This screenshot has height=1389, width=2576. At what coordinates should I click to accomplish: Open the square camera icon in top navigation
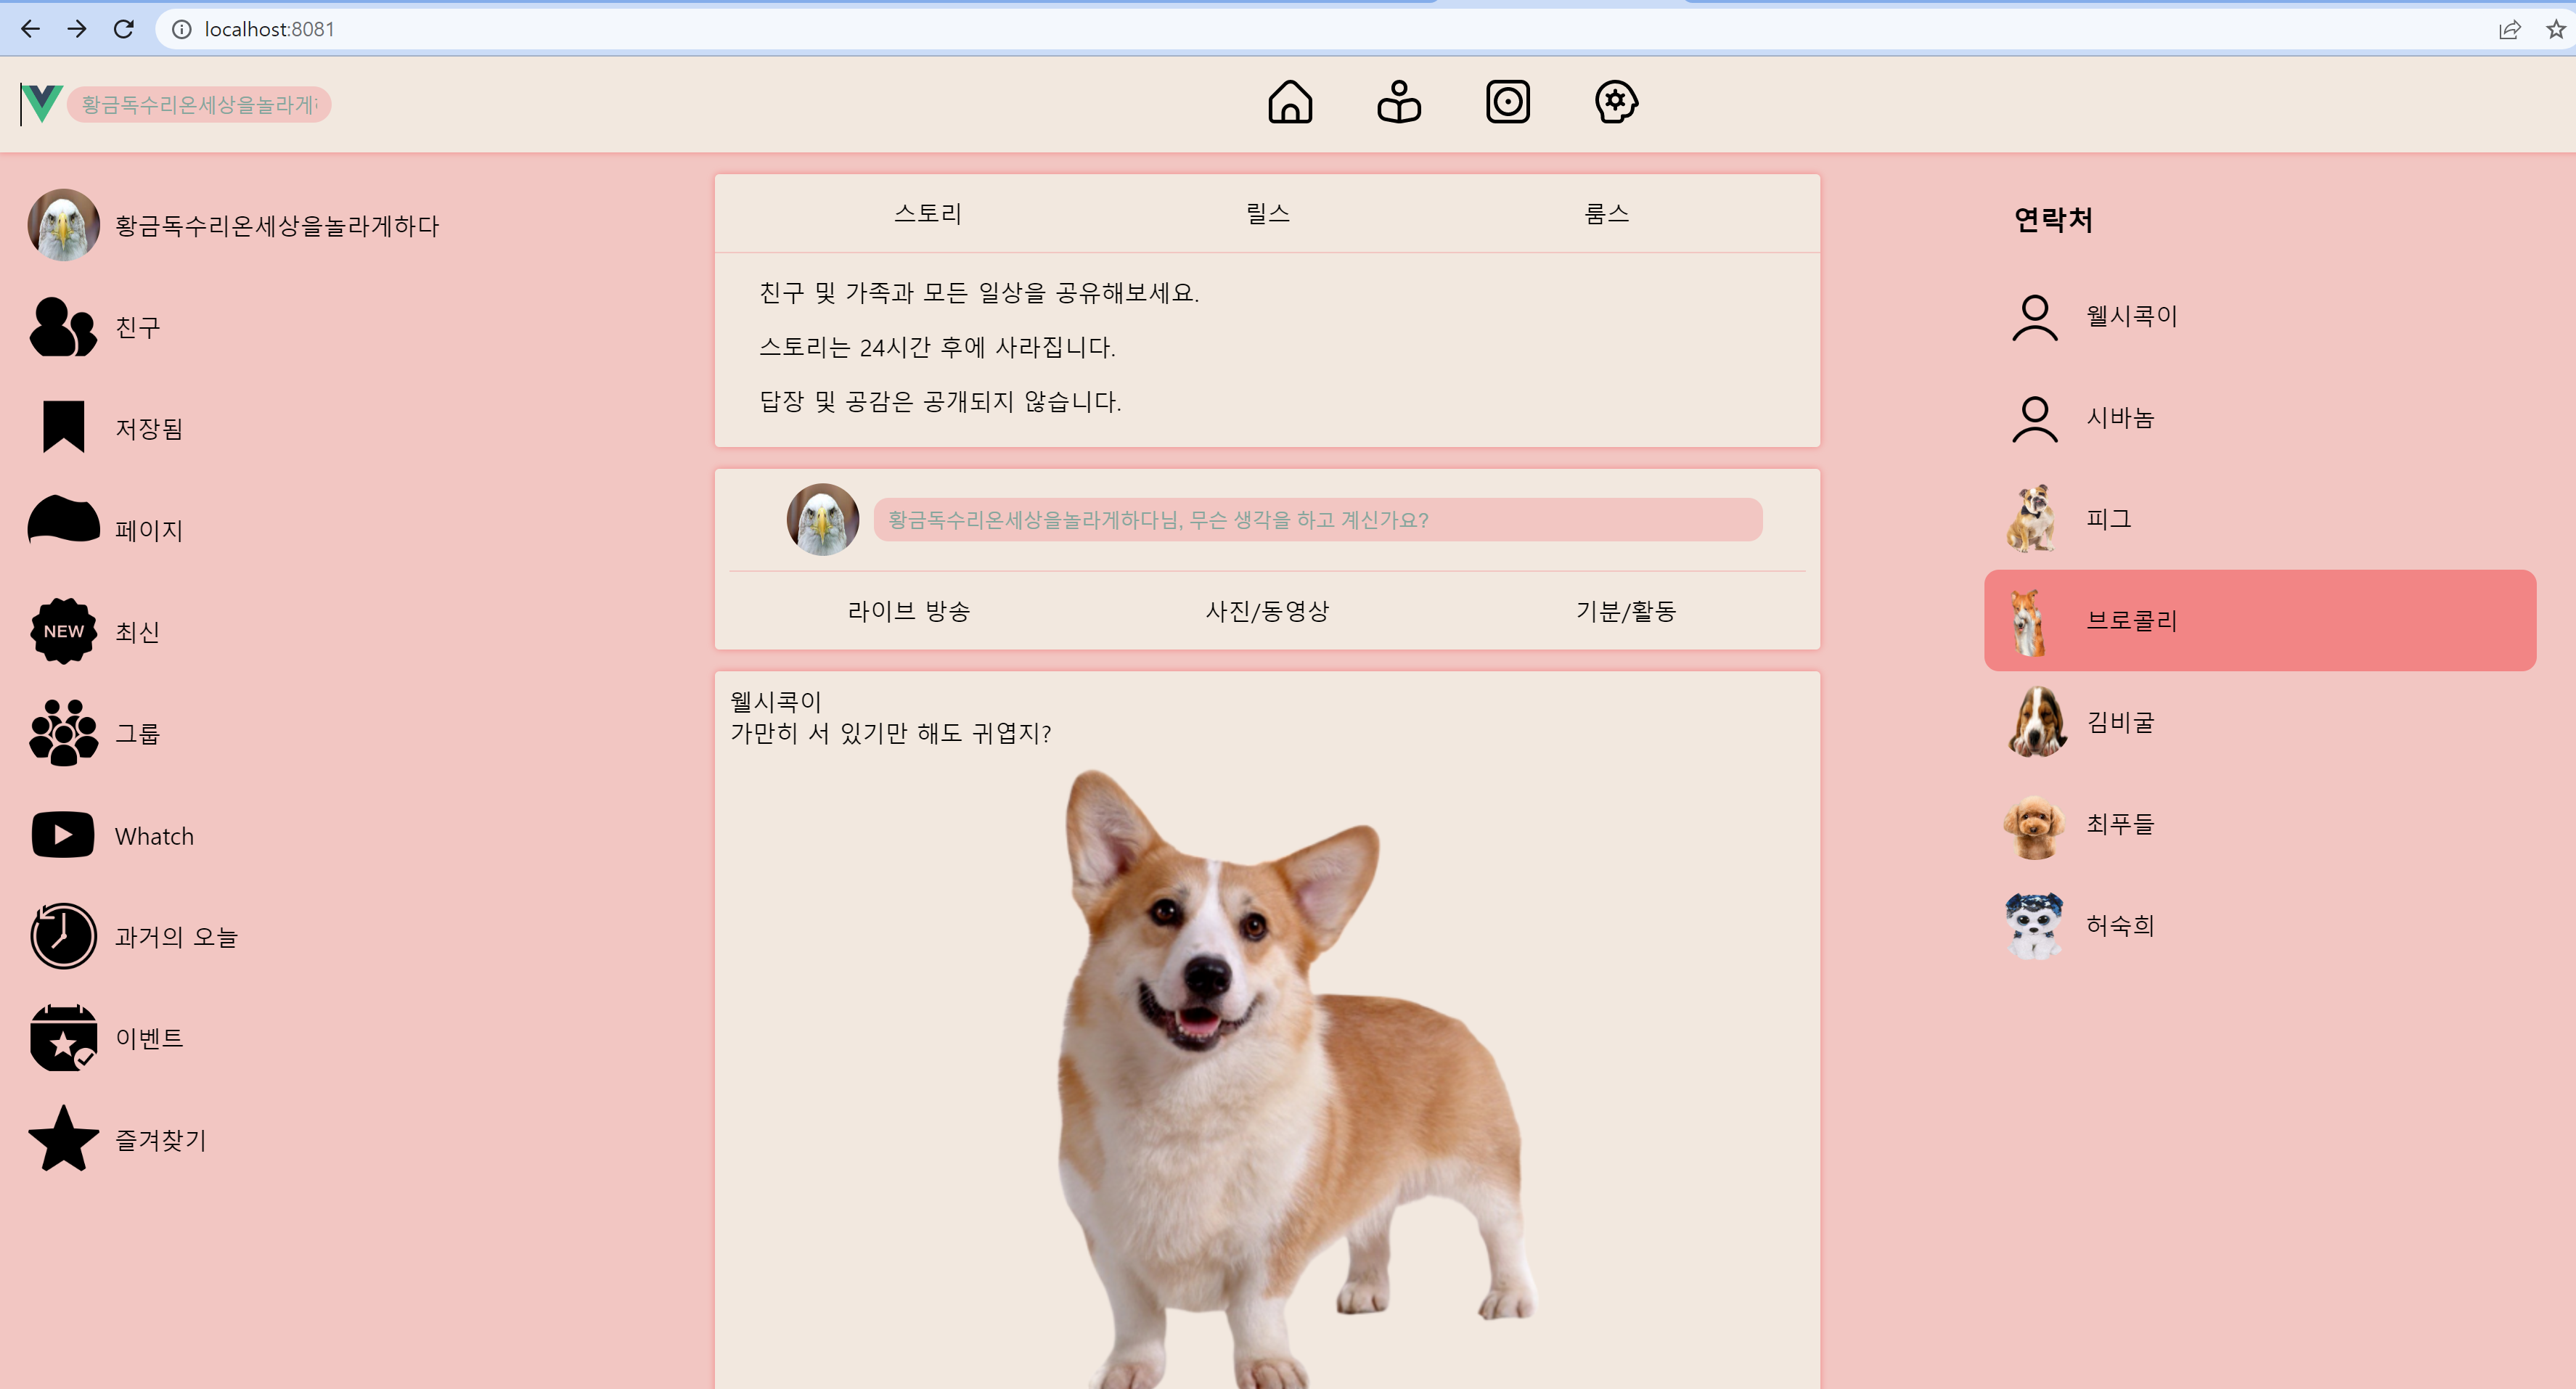[1508, 102]
